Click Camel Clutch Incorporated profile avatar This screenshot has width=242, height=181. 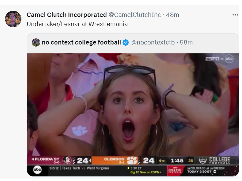pos(13,19)
